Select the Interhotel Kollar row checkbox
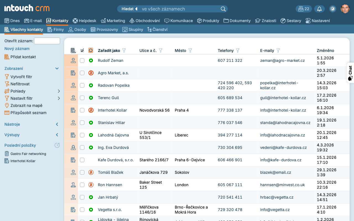Image resolution: width=354 pixels, height=221 pixels. [82, 110]
